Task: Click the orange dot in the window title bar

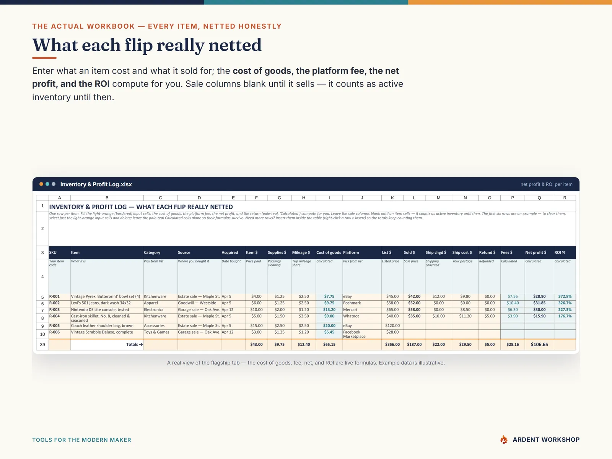Action: tap(41, 184)
